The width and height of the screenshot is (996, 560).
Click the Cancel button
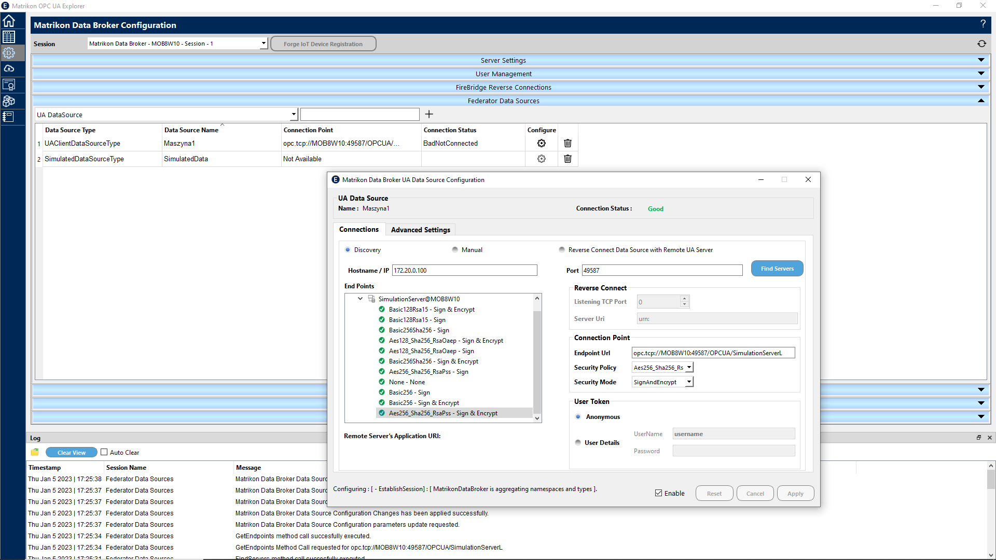coord(755,494)
